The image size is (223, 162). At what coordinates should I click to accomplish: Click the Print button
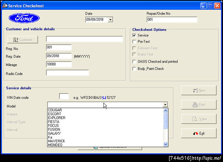[199, 105]
